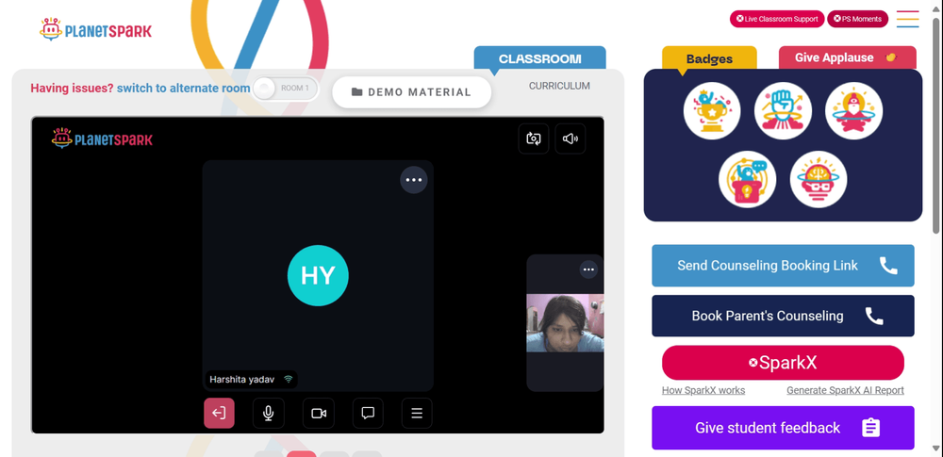Toggle speaker volume in video panel
Image resolution: width=943 pixels, height=457 pixels.
571,139
